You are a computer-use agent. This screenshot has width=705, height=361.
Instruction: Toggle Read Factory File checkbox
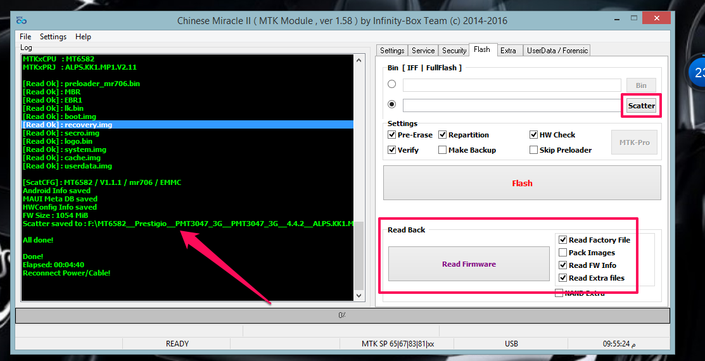563,240
